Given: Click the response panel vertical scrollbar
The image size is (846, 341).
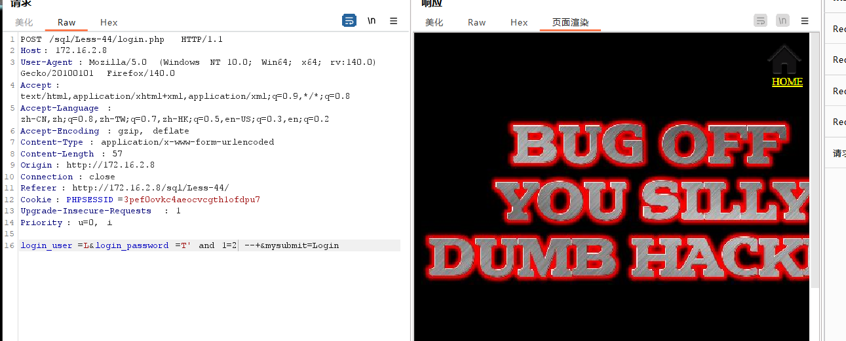Looking at the screenshot, I should pyautogui.click(x=815, y=160).
